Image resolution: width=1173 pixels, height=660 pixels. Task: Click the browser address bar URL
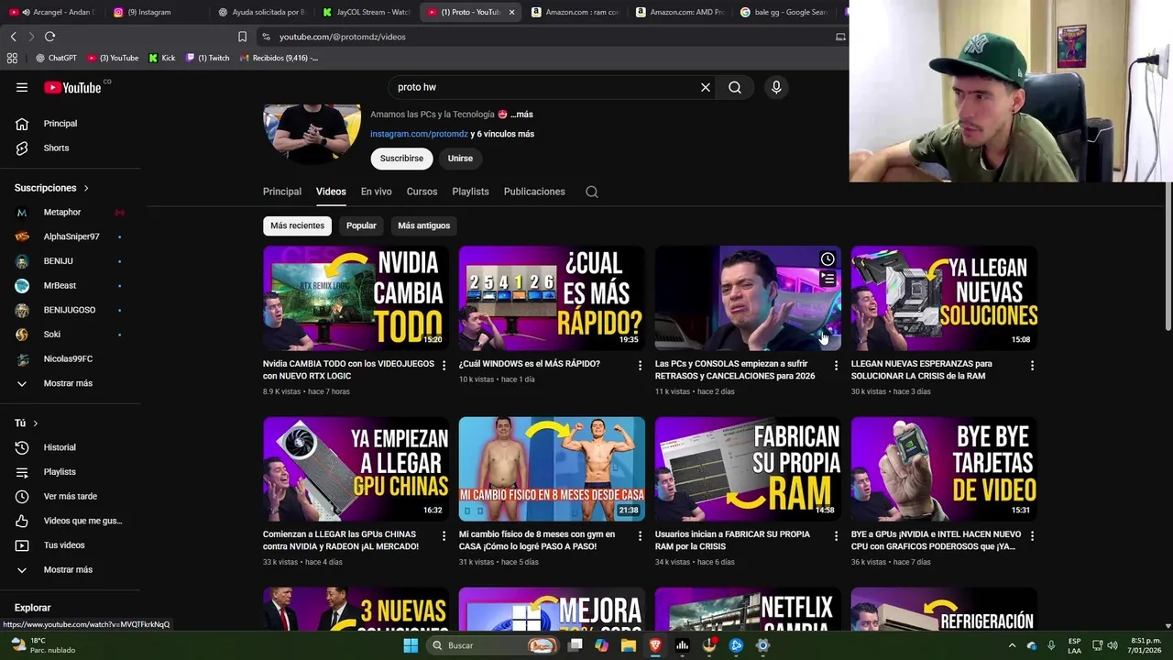(x=343, y=37)
